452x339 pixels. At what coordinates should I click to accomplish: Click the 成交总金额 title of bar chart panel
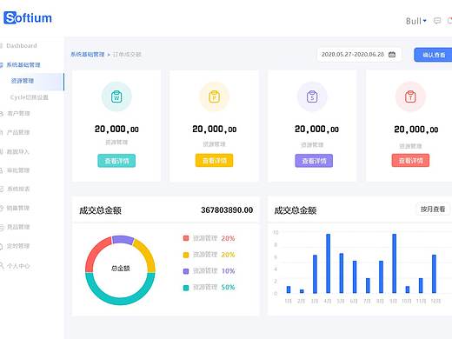[296, 210]
